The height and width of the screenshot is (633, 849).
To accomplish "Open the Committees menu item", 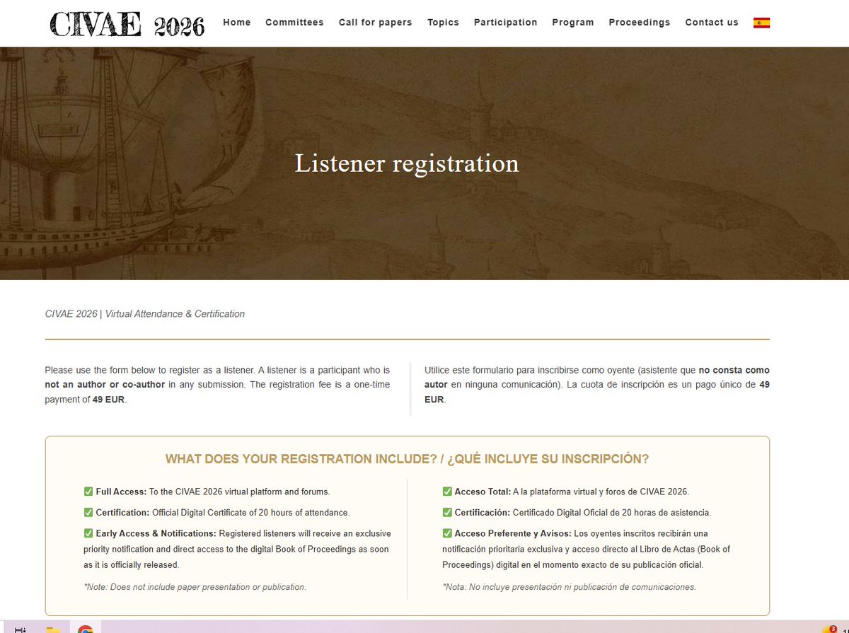I will [294, 23].
